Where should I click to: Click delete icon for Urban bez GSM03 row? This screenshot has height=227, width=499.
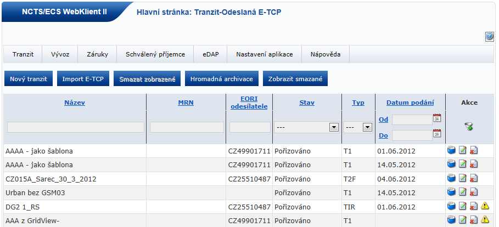(473, 192)
